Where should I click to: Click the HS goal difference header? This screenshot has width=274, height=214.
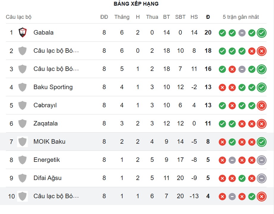(194, 17)
